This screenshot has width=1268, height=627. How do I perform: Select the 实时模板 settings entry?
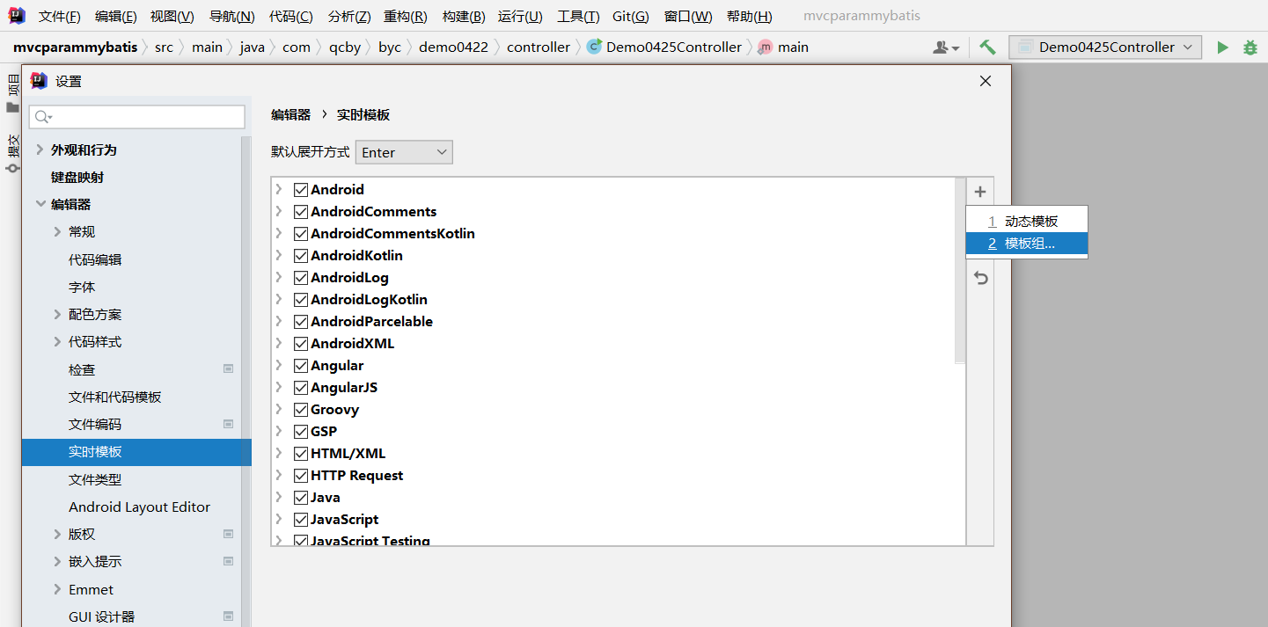[136, 452]
